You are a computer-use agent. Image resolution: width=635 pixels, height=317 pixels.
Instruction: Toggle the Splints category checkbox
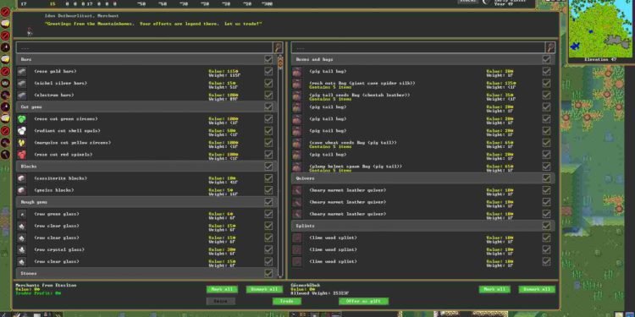coord(546,226)
